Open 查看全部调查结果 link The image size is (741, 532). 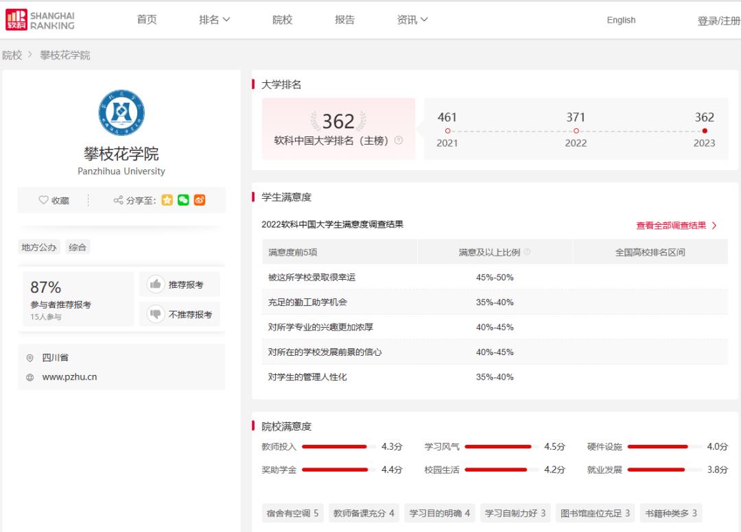(x=676, y=226)
